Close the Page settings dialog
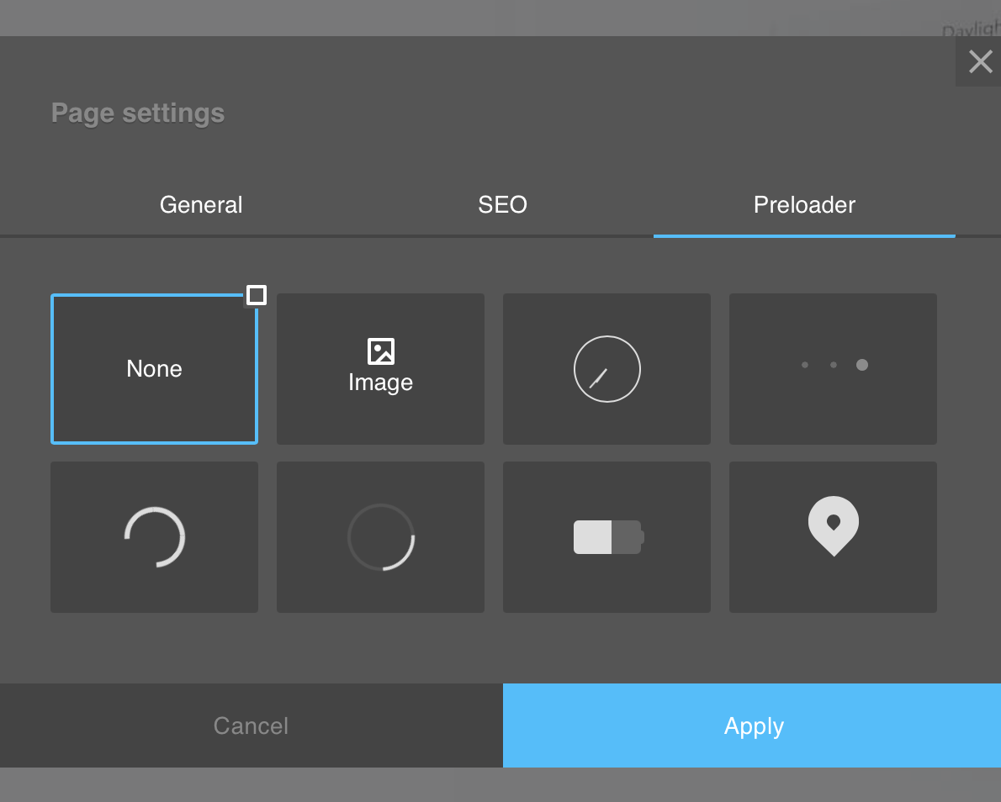Screen dimensions: 1001x802 pos(980,61)
